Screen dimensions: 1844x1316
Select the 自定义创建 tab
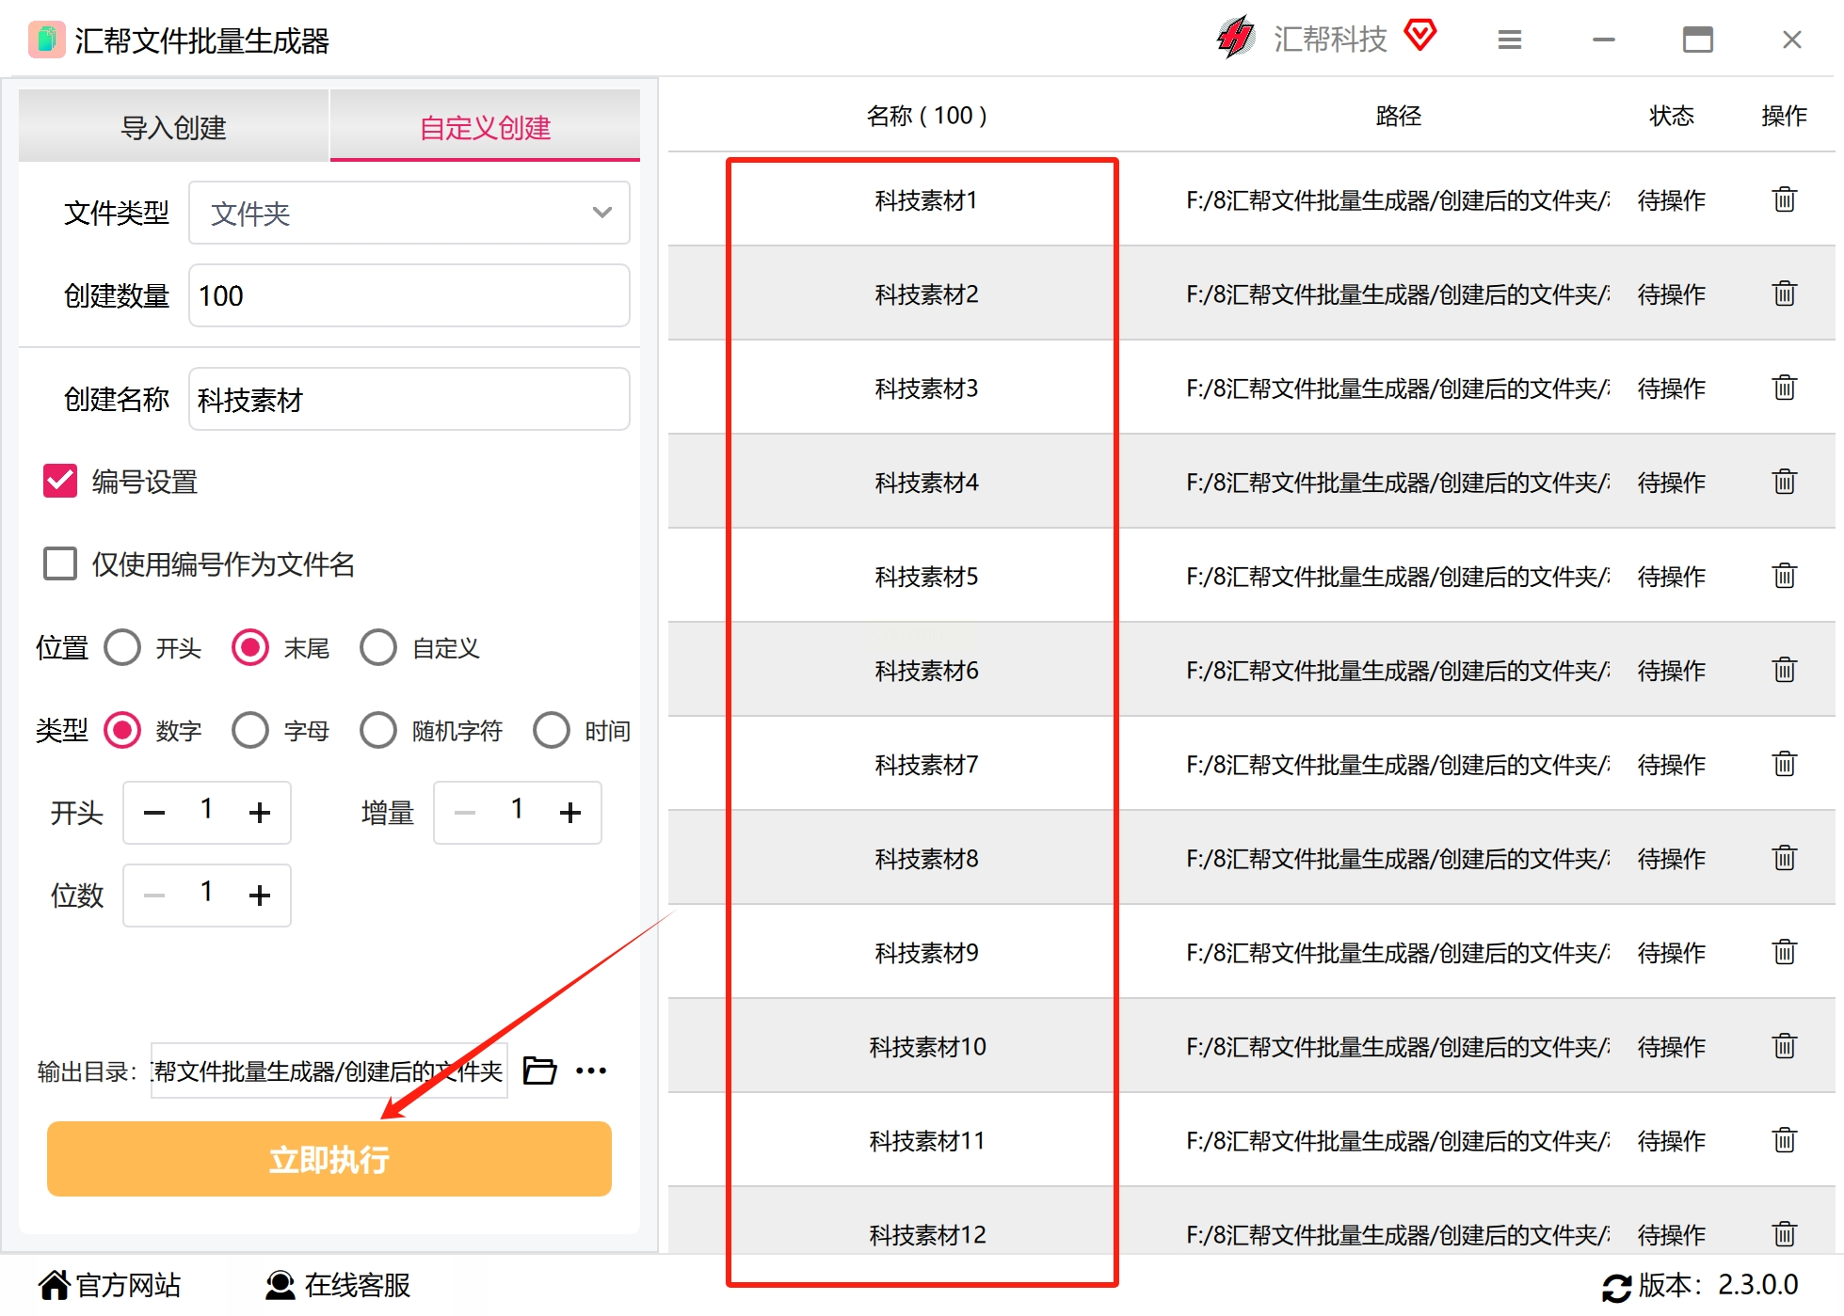485,127
